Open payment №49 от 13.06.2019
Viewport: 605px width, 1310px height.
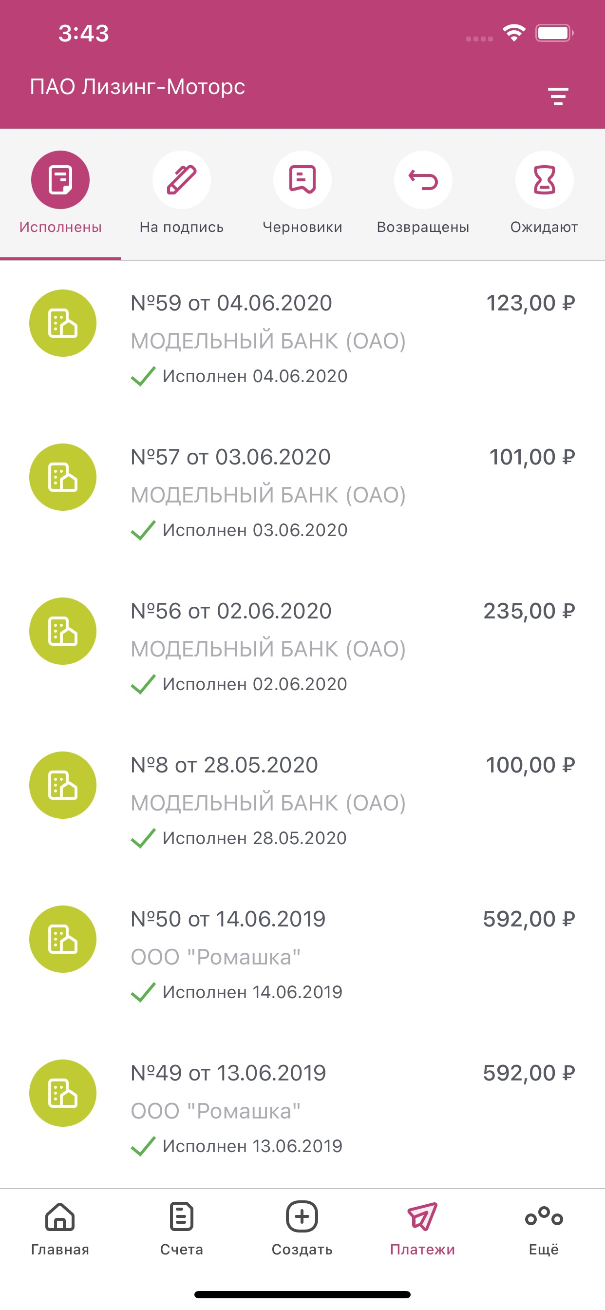click(302, 1108)
